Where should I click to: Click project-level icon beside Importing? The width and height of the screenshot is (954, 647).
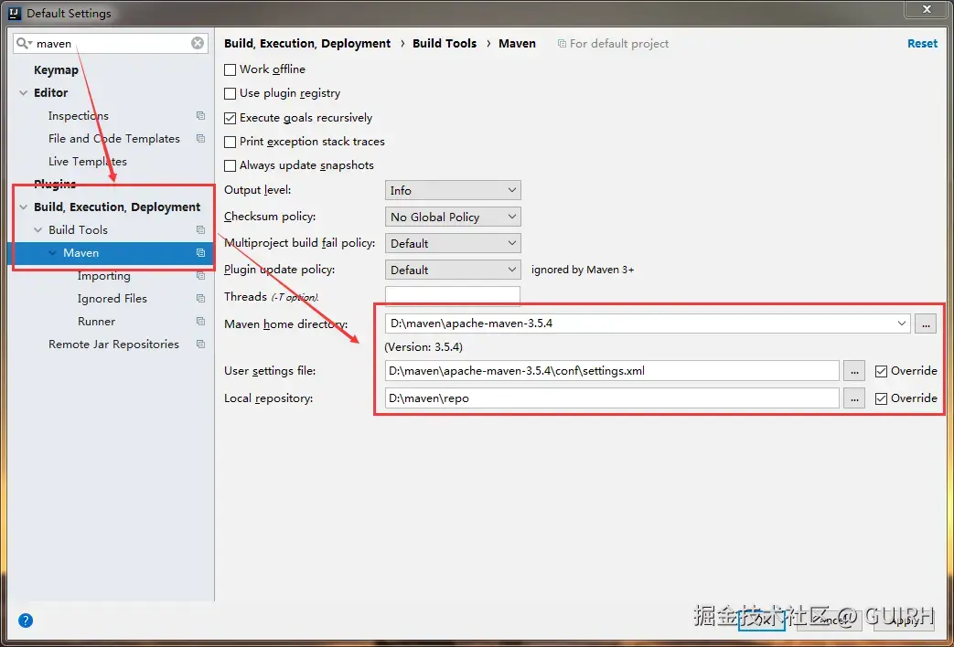[201, 276]
